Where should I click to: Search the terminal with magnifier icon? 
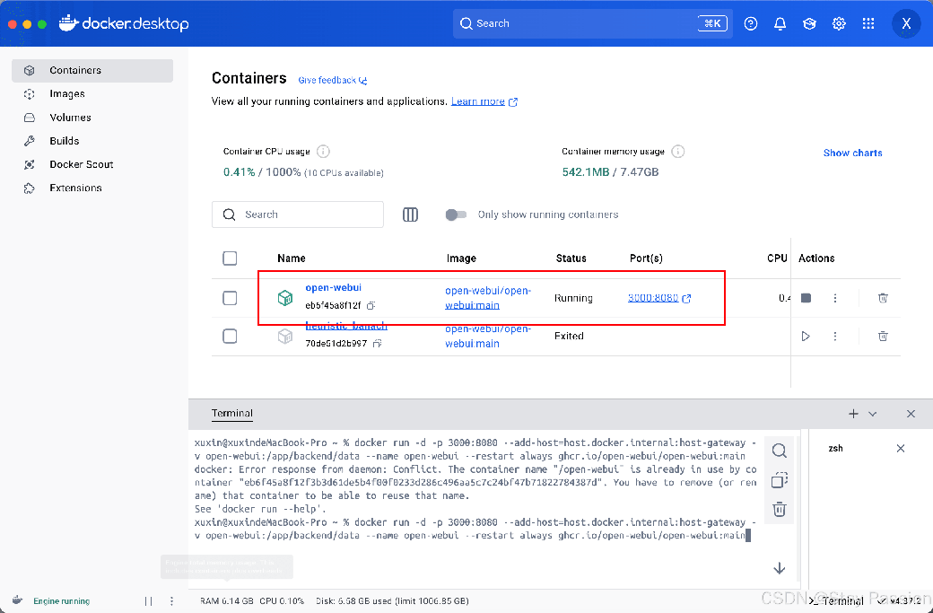click(x=780, y=451)
